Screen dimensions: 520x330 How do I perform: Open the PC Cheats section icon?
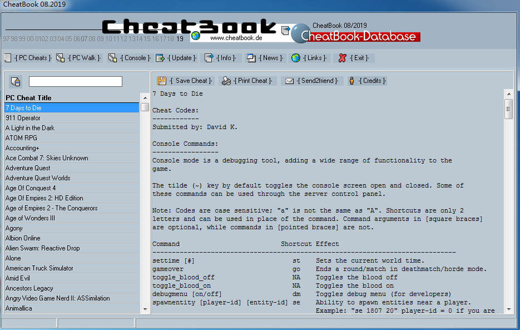(8, 58)
